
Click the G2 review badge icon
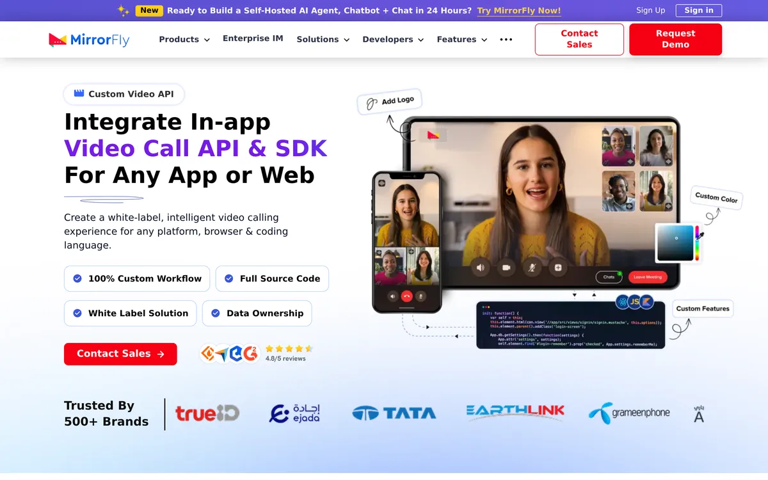coord(250,353)
